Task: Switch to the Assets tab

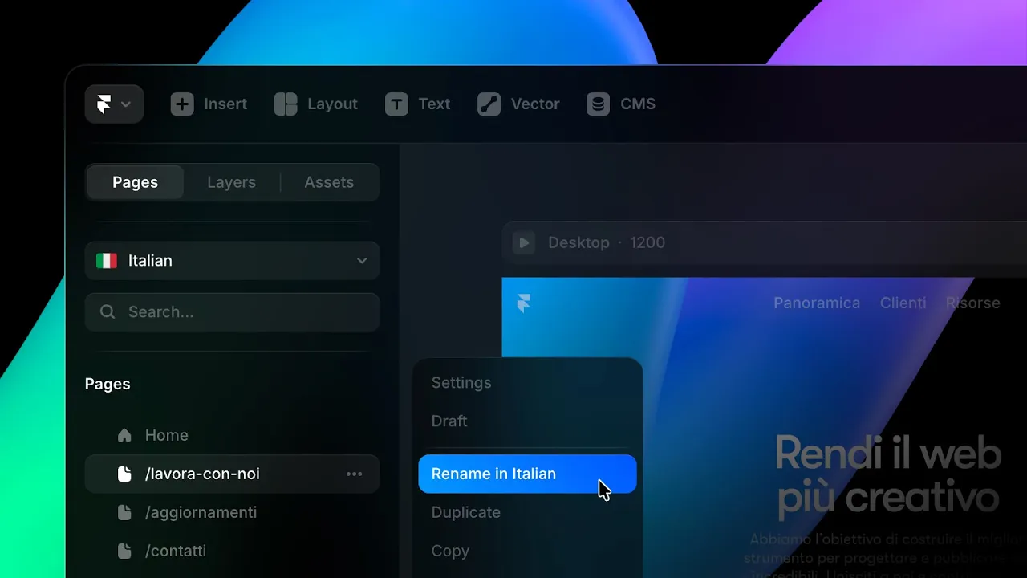Action: point(329,182)
